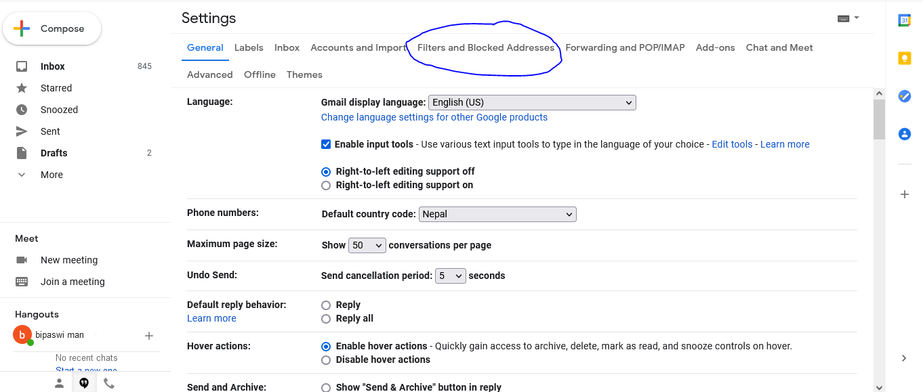Open the Starred folder star icon

tap(22, 88)
